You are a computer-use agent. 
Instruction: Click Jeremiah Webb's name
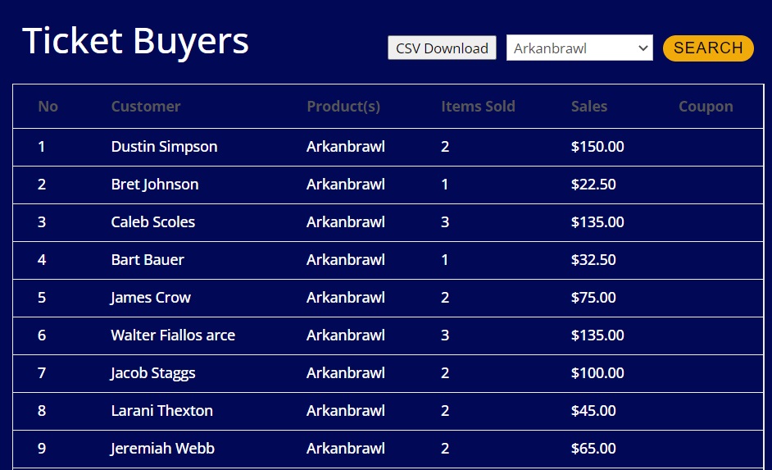click(x=162, y=449)
